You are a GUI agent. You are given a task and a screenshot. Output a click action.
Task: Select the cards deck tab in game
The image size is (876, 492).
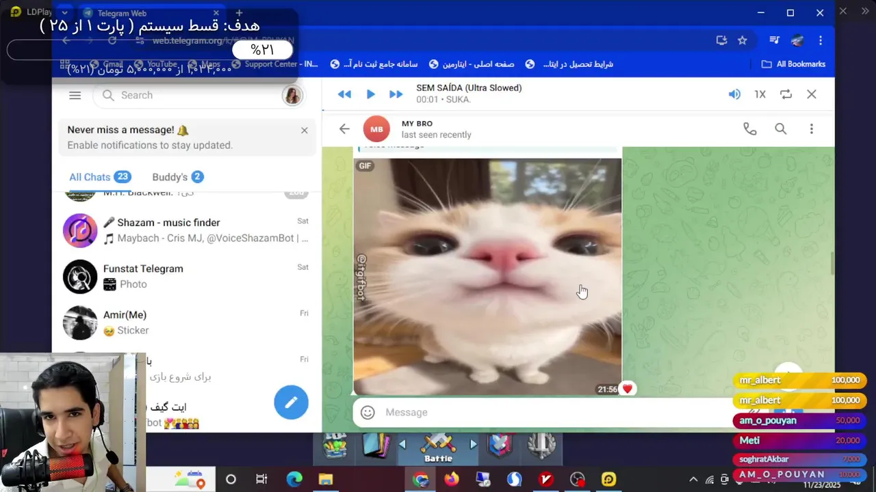pos(374,446)
